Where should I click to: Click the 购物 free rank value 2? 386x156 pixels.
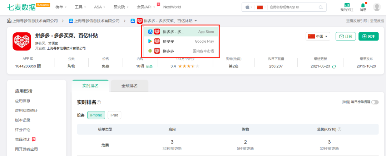(246, 142)
